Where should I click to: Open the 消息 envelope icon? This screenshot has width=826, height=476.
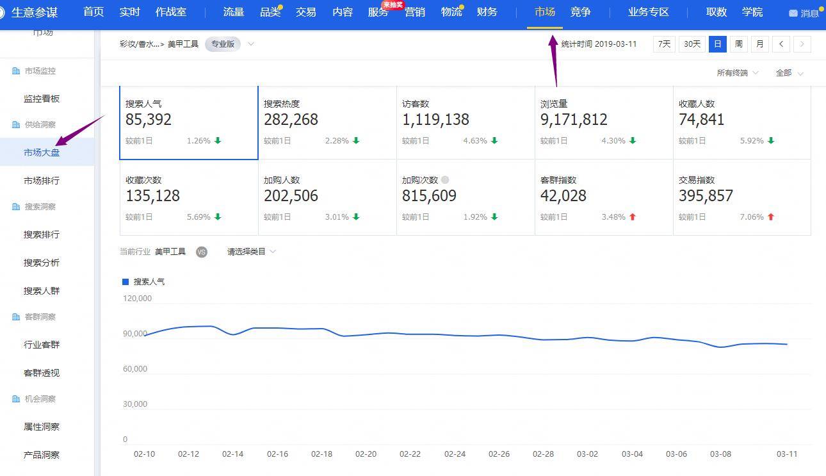pyautogui.click(x=793, y=13)
